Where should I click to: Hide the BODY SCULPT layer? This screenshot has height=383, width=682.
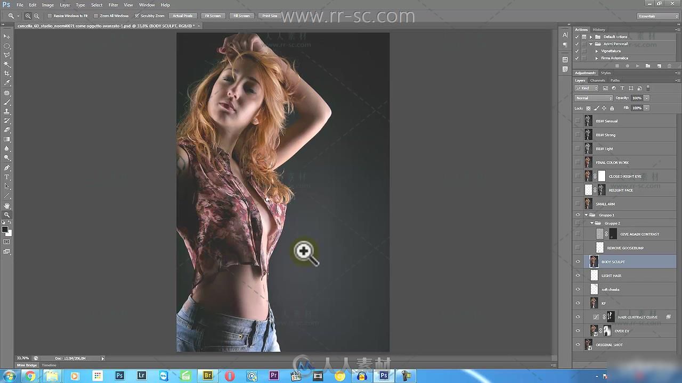pos(578,262)
